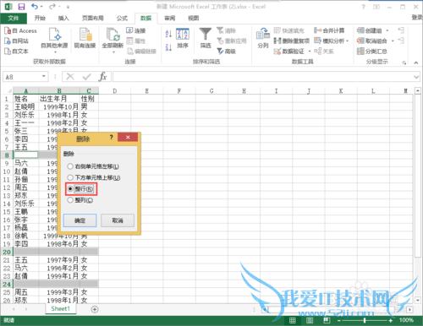The image size is (423, 326).
Task: Click the Redo arrow icon
Action: pos(52,6)
